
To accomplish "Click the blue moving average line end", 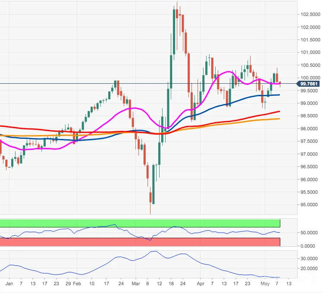I will click(x=279, y=95).
